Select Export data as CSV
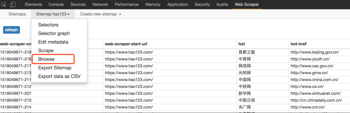Screen dimensions: 350x113 pos(59,76)
